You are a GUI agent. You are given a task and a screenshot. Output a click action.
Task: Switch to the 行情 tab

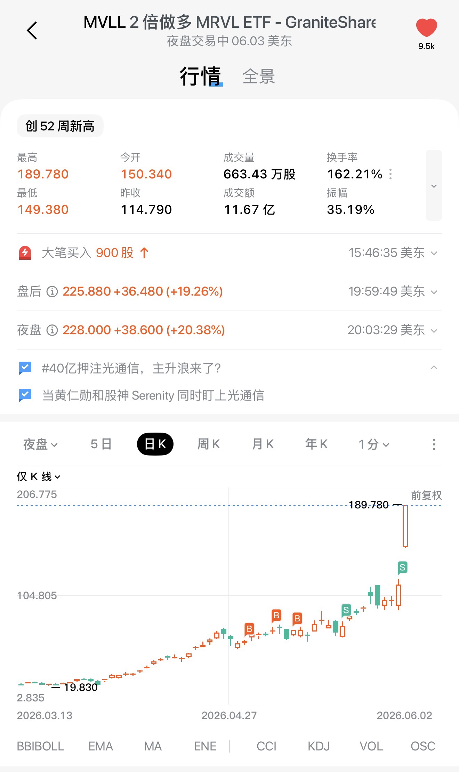(x=201, y=76)
